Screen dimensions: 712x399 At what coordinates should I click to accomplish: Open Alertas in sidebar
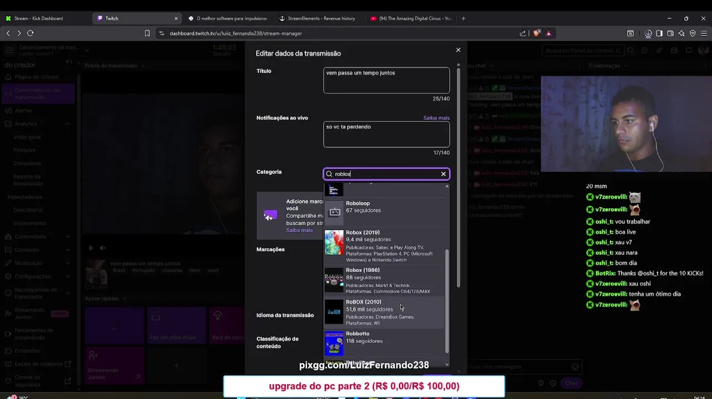coord(23,110)
